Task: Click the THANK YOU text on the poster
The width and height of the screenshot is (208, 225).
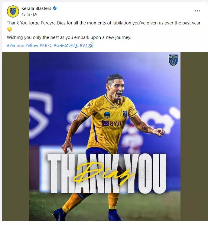Action: 107,173
